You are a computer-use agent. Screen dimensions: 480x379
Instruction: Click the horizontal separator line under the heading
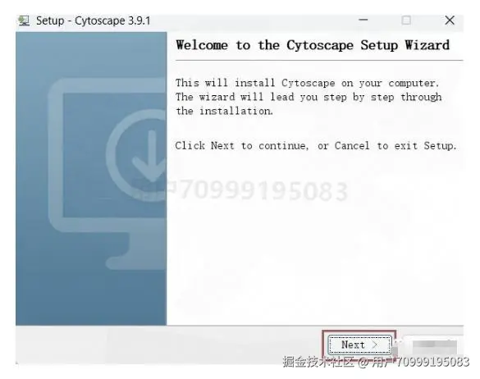(319, 61)
